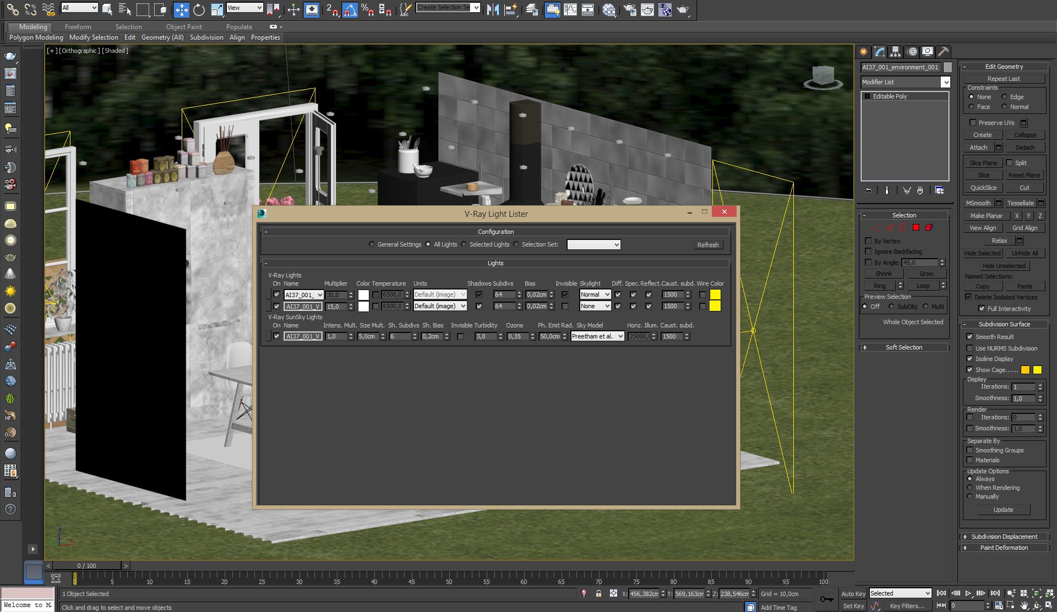This screenshot has width=1057, height=612.
Task: Toggle Invisible checkbox for second V-Ray light
Action: 565,306
